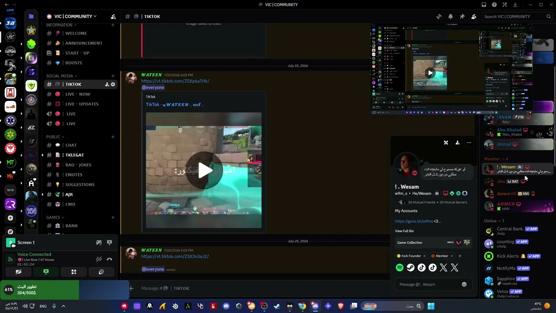Viewport: 556px width, 313px height.
Task: Collapse the INFORMATION category
Action: [61, 25]
